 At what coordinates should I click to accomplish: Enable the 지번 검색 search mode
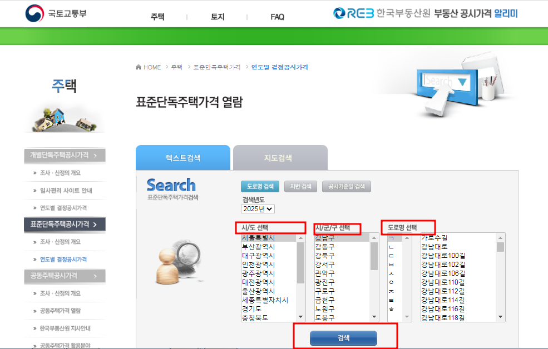[x=300, y=186]
